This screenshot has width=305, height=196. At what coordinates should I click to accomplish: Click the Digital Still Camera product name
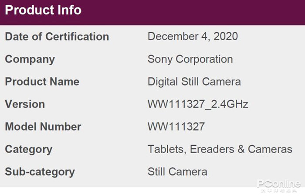pyautogui.click(x=194, y=82)
